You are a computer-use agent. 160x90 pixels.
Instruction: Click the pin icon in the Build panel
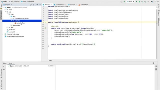click(4, 66)
